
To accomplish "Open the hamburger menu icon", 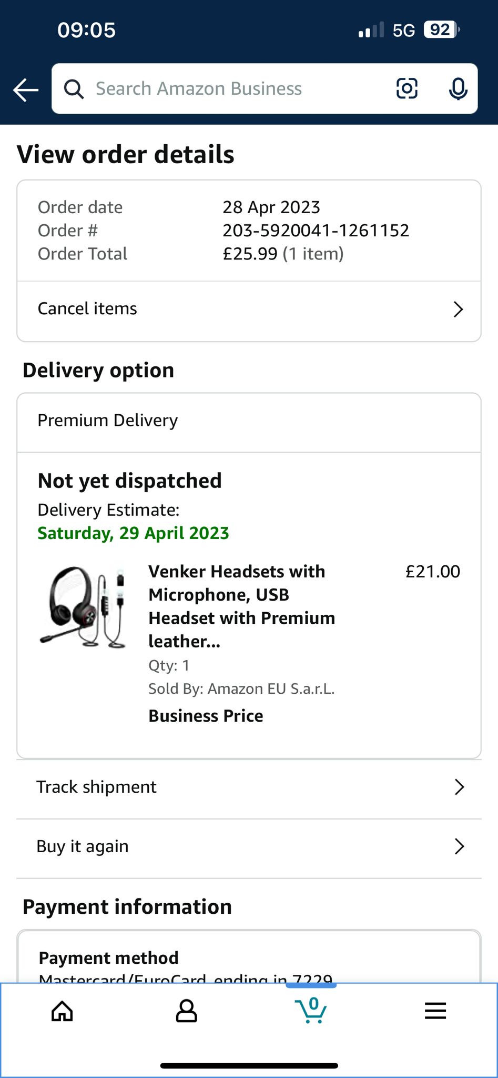I will point(435,1011).
